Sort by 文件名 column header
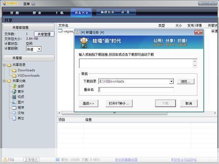Image resolution: width=219 pixels, height=164 pixels. [64, 25]
